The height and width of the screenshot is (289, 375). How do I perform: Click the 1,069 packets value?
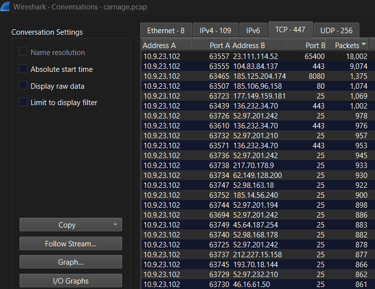pos(359,96)
